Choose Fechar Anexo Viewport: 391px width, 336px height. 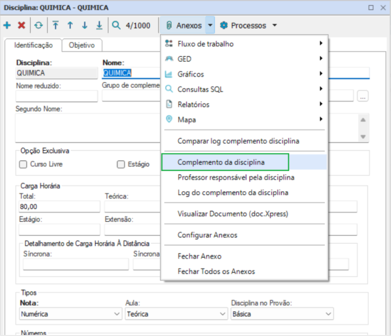(244, 256)
